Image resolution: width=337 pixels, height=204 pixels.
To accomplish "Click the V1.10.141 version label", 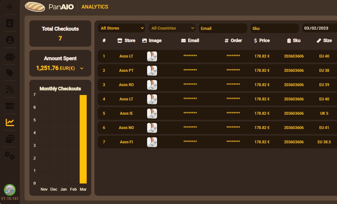I will 10,198.
